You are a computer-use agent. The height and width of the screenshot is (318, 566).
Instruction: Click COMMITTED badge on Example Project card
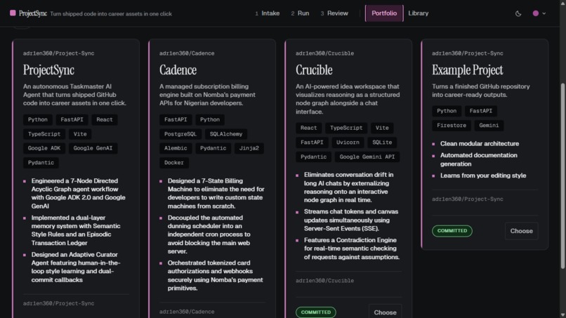point(452,231)
